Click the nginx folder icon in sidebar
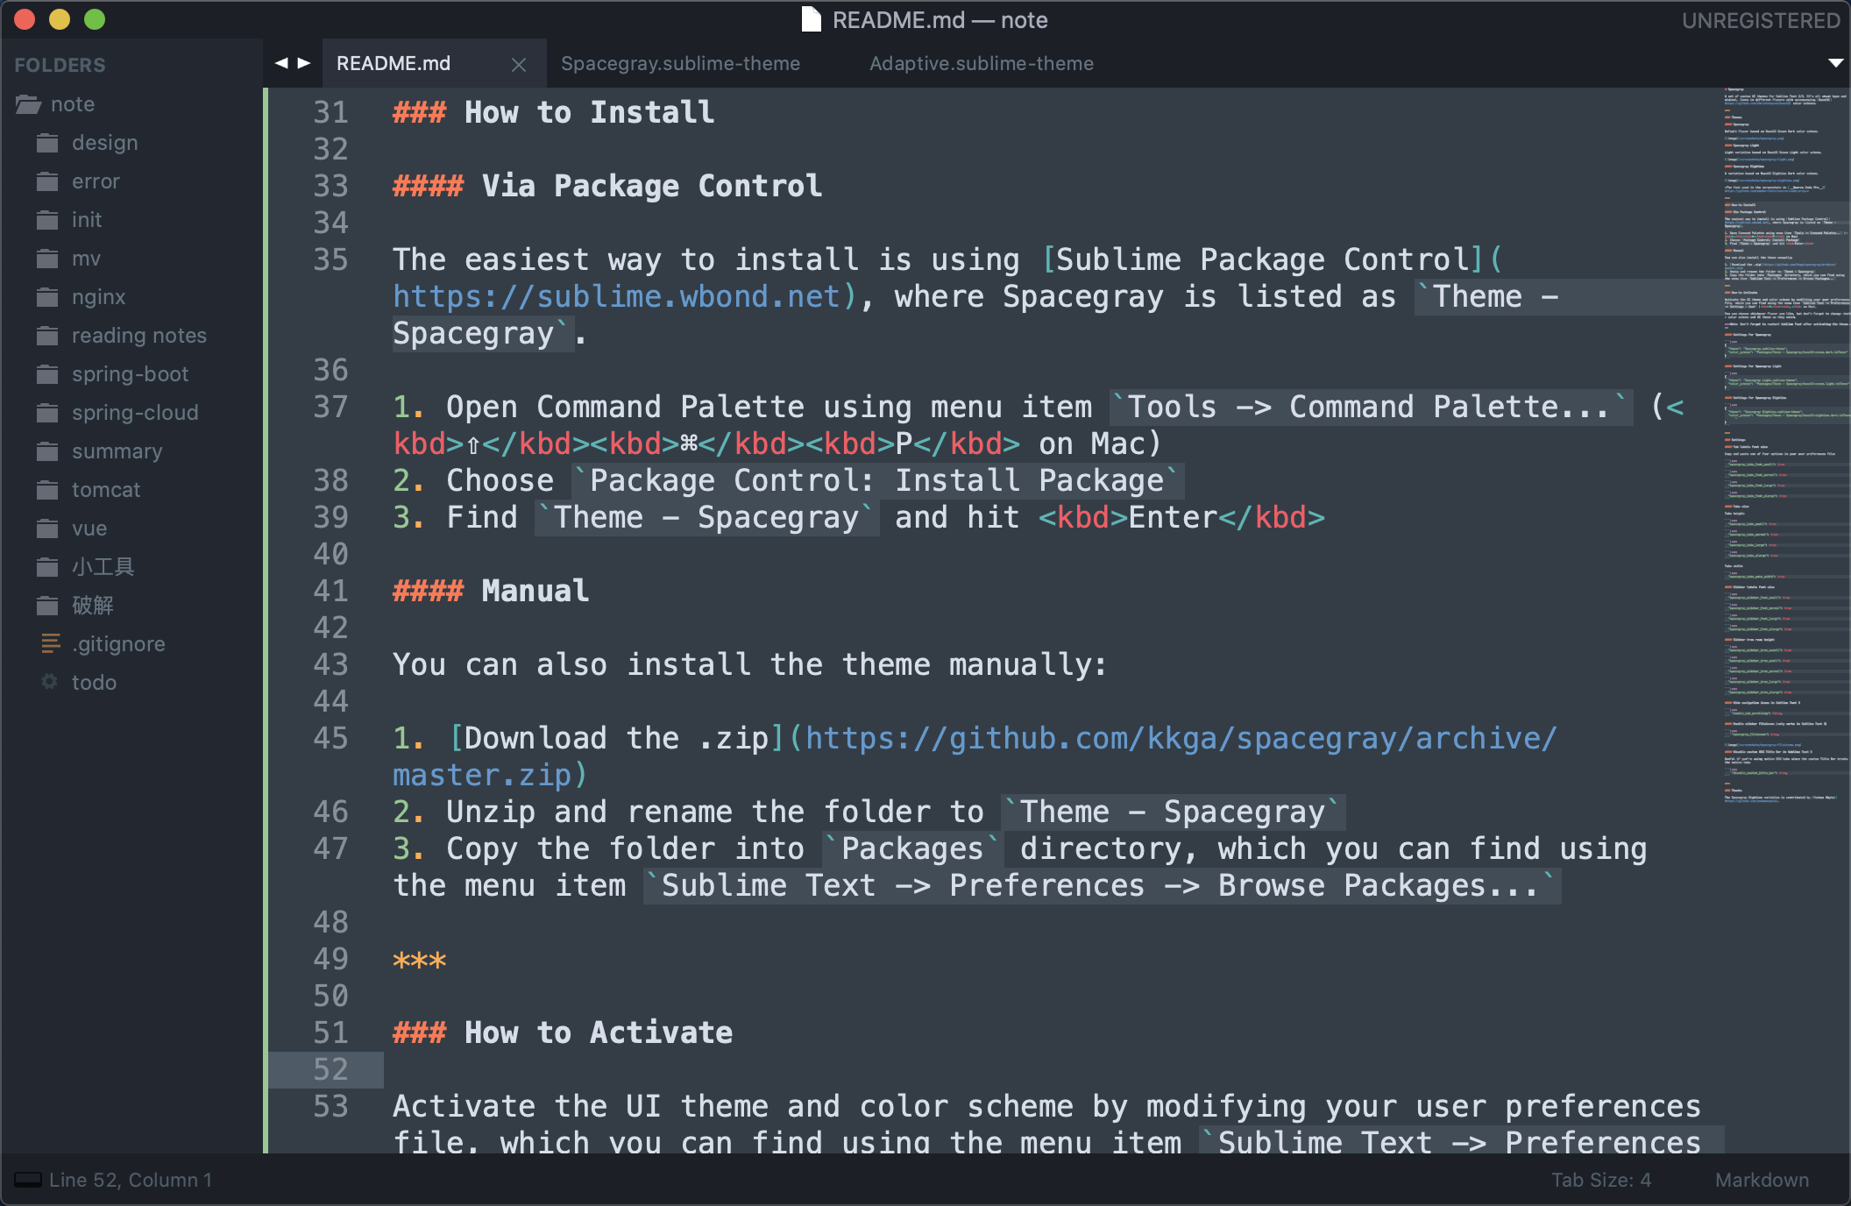The height and width of the screenshot is (1206, 1851). pos(47,297)
